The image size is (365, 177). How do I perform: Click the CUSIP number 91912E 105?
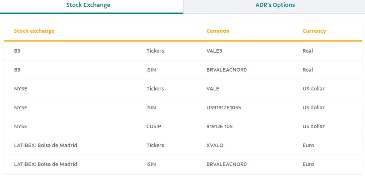point(219,126)
